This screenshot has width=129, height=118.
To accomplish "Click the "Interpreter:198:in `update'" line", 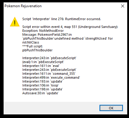I will tap(42, 89).
